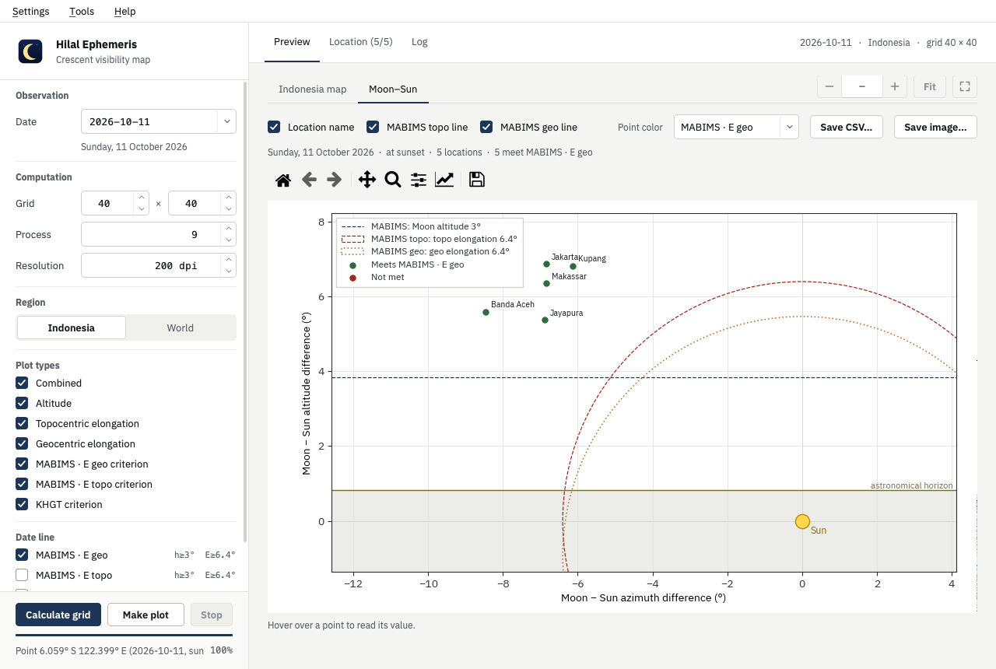Open the Date dropdown arrow
The width and height of the screenshot is (996, 669).
pyautogui.click(x=226, y=121)
